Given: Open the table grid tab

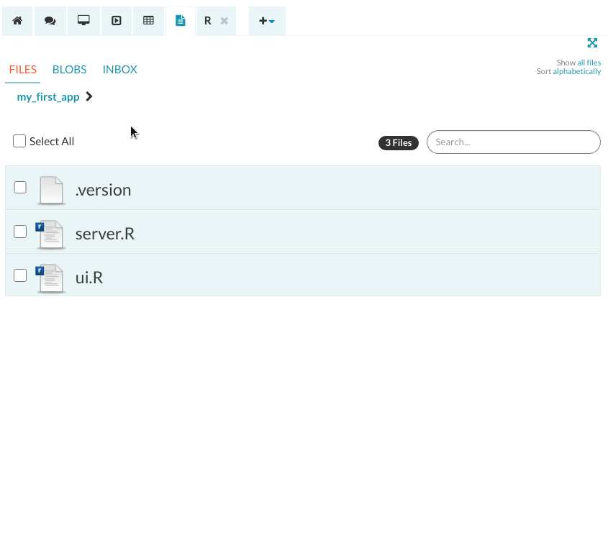Looking at the screenshot, I should coord(148,21).
